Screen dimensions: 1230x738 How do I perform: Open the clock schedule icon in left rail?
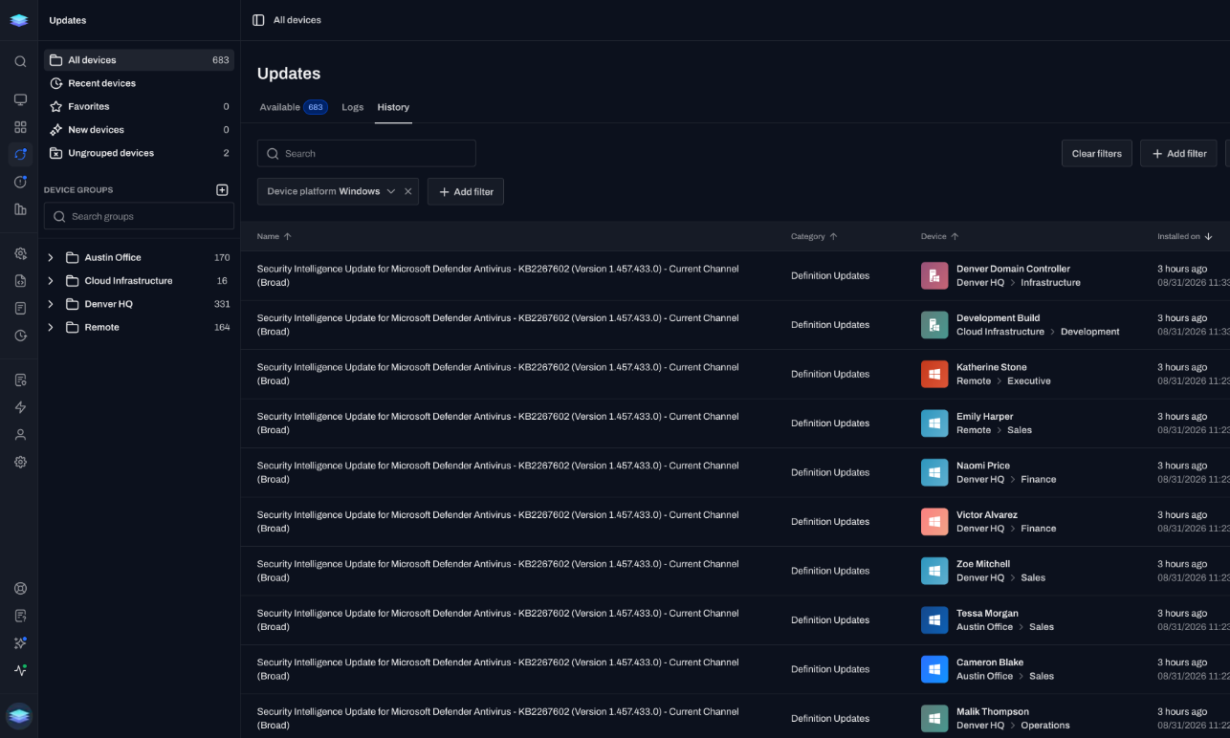point(20,336)
